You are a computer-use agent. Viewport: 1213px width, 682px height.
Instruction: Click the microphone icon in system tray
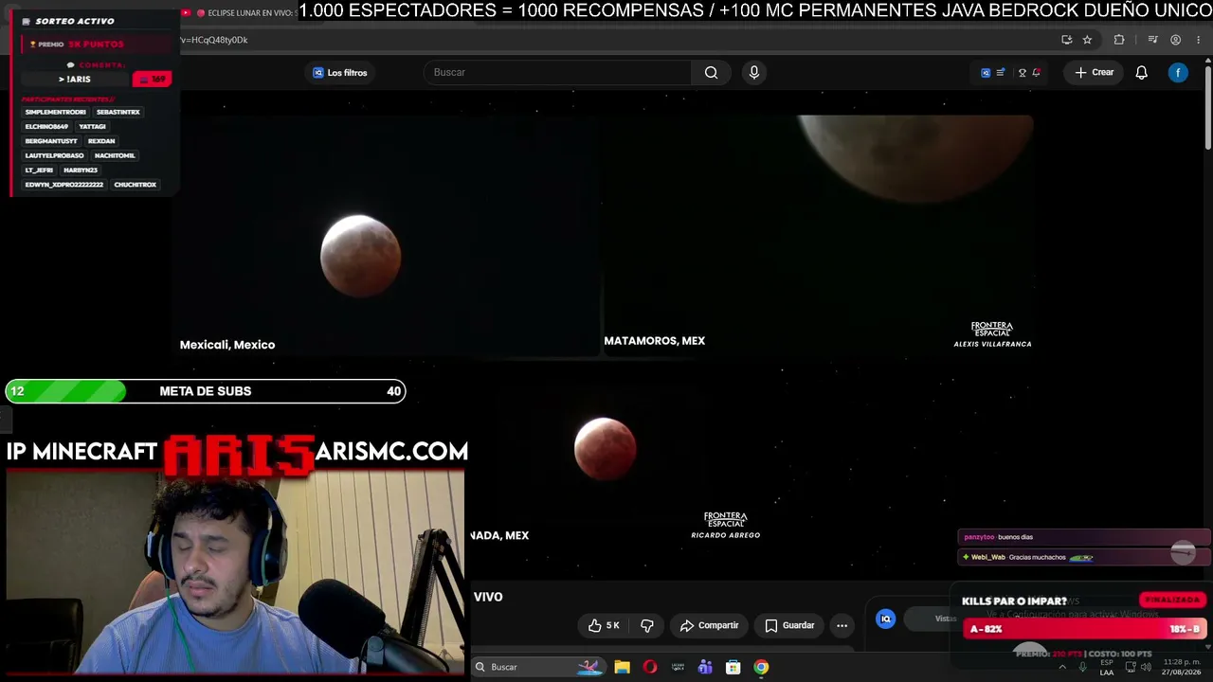[1082, 667]
